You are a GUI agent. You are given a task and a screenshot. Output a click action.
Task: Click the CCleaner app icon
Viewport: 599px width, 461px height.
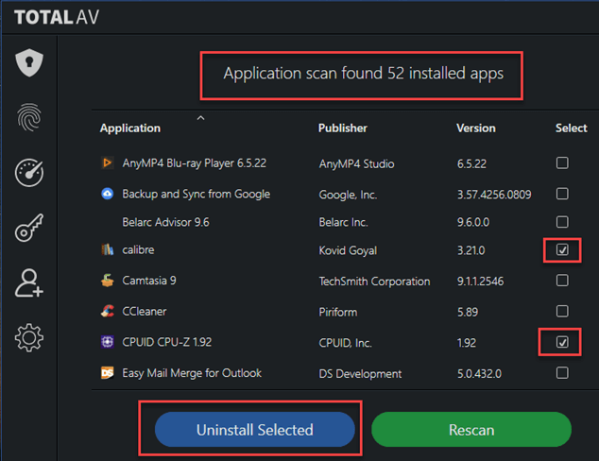[108, 312]
